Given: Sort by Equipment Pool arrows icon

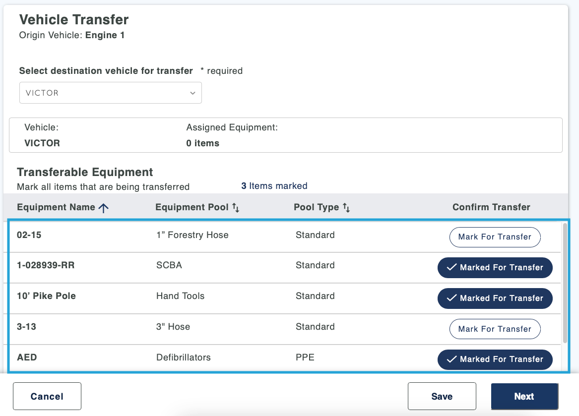Looking at the screenshot, I should [236, 207].
